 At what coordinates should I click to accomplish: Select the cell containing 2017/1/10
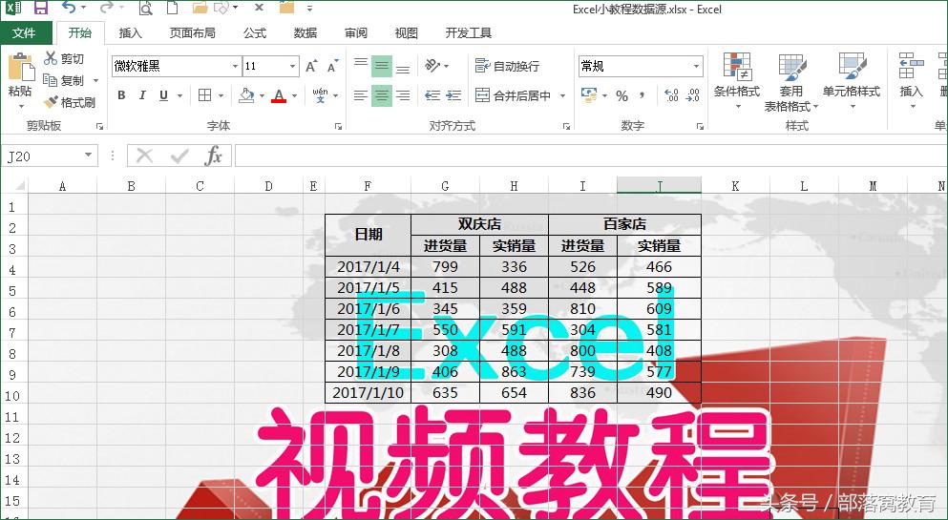click(x=368, y=392)
